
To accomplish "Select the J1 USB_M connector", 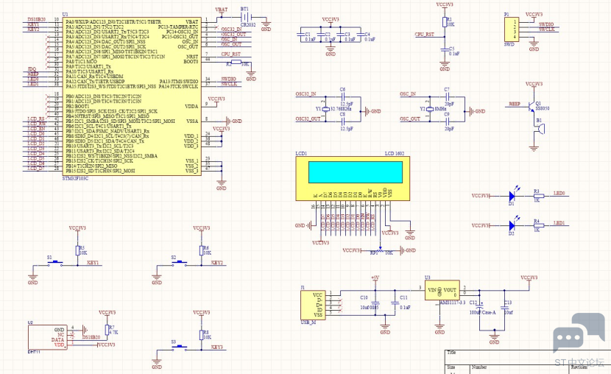I will [314, 306].
